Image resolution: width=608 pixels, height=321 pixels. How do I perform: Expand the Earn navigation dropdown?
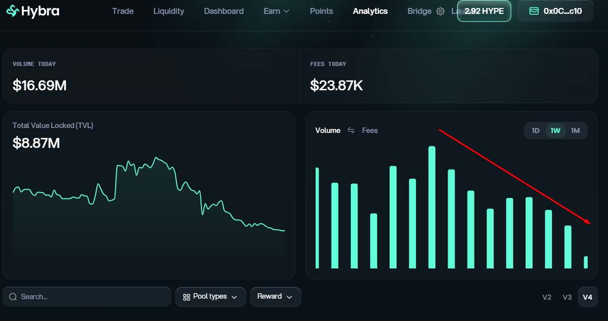pyautogui.click(x=276, y=11)
